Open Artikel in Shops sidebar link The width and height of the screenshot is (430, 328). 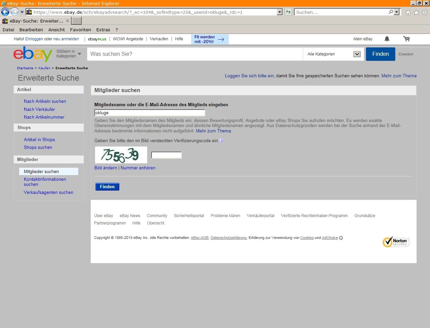pyautogui.click(x=39, y=140)
